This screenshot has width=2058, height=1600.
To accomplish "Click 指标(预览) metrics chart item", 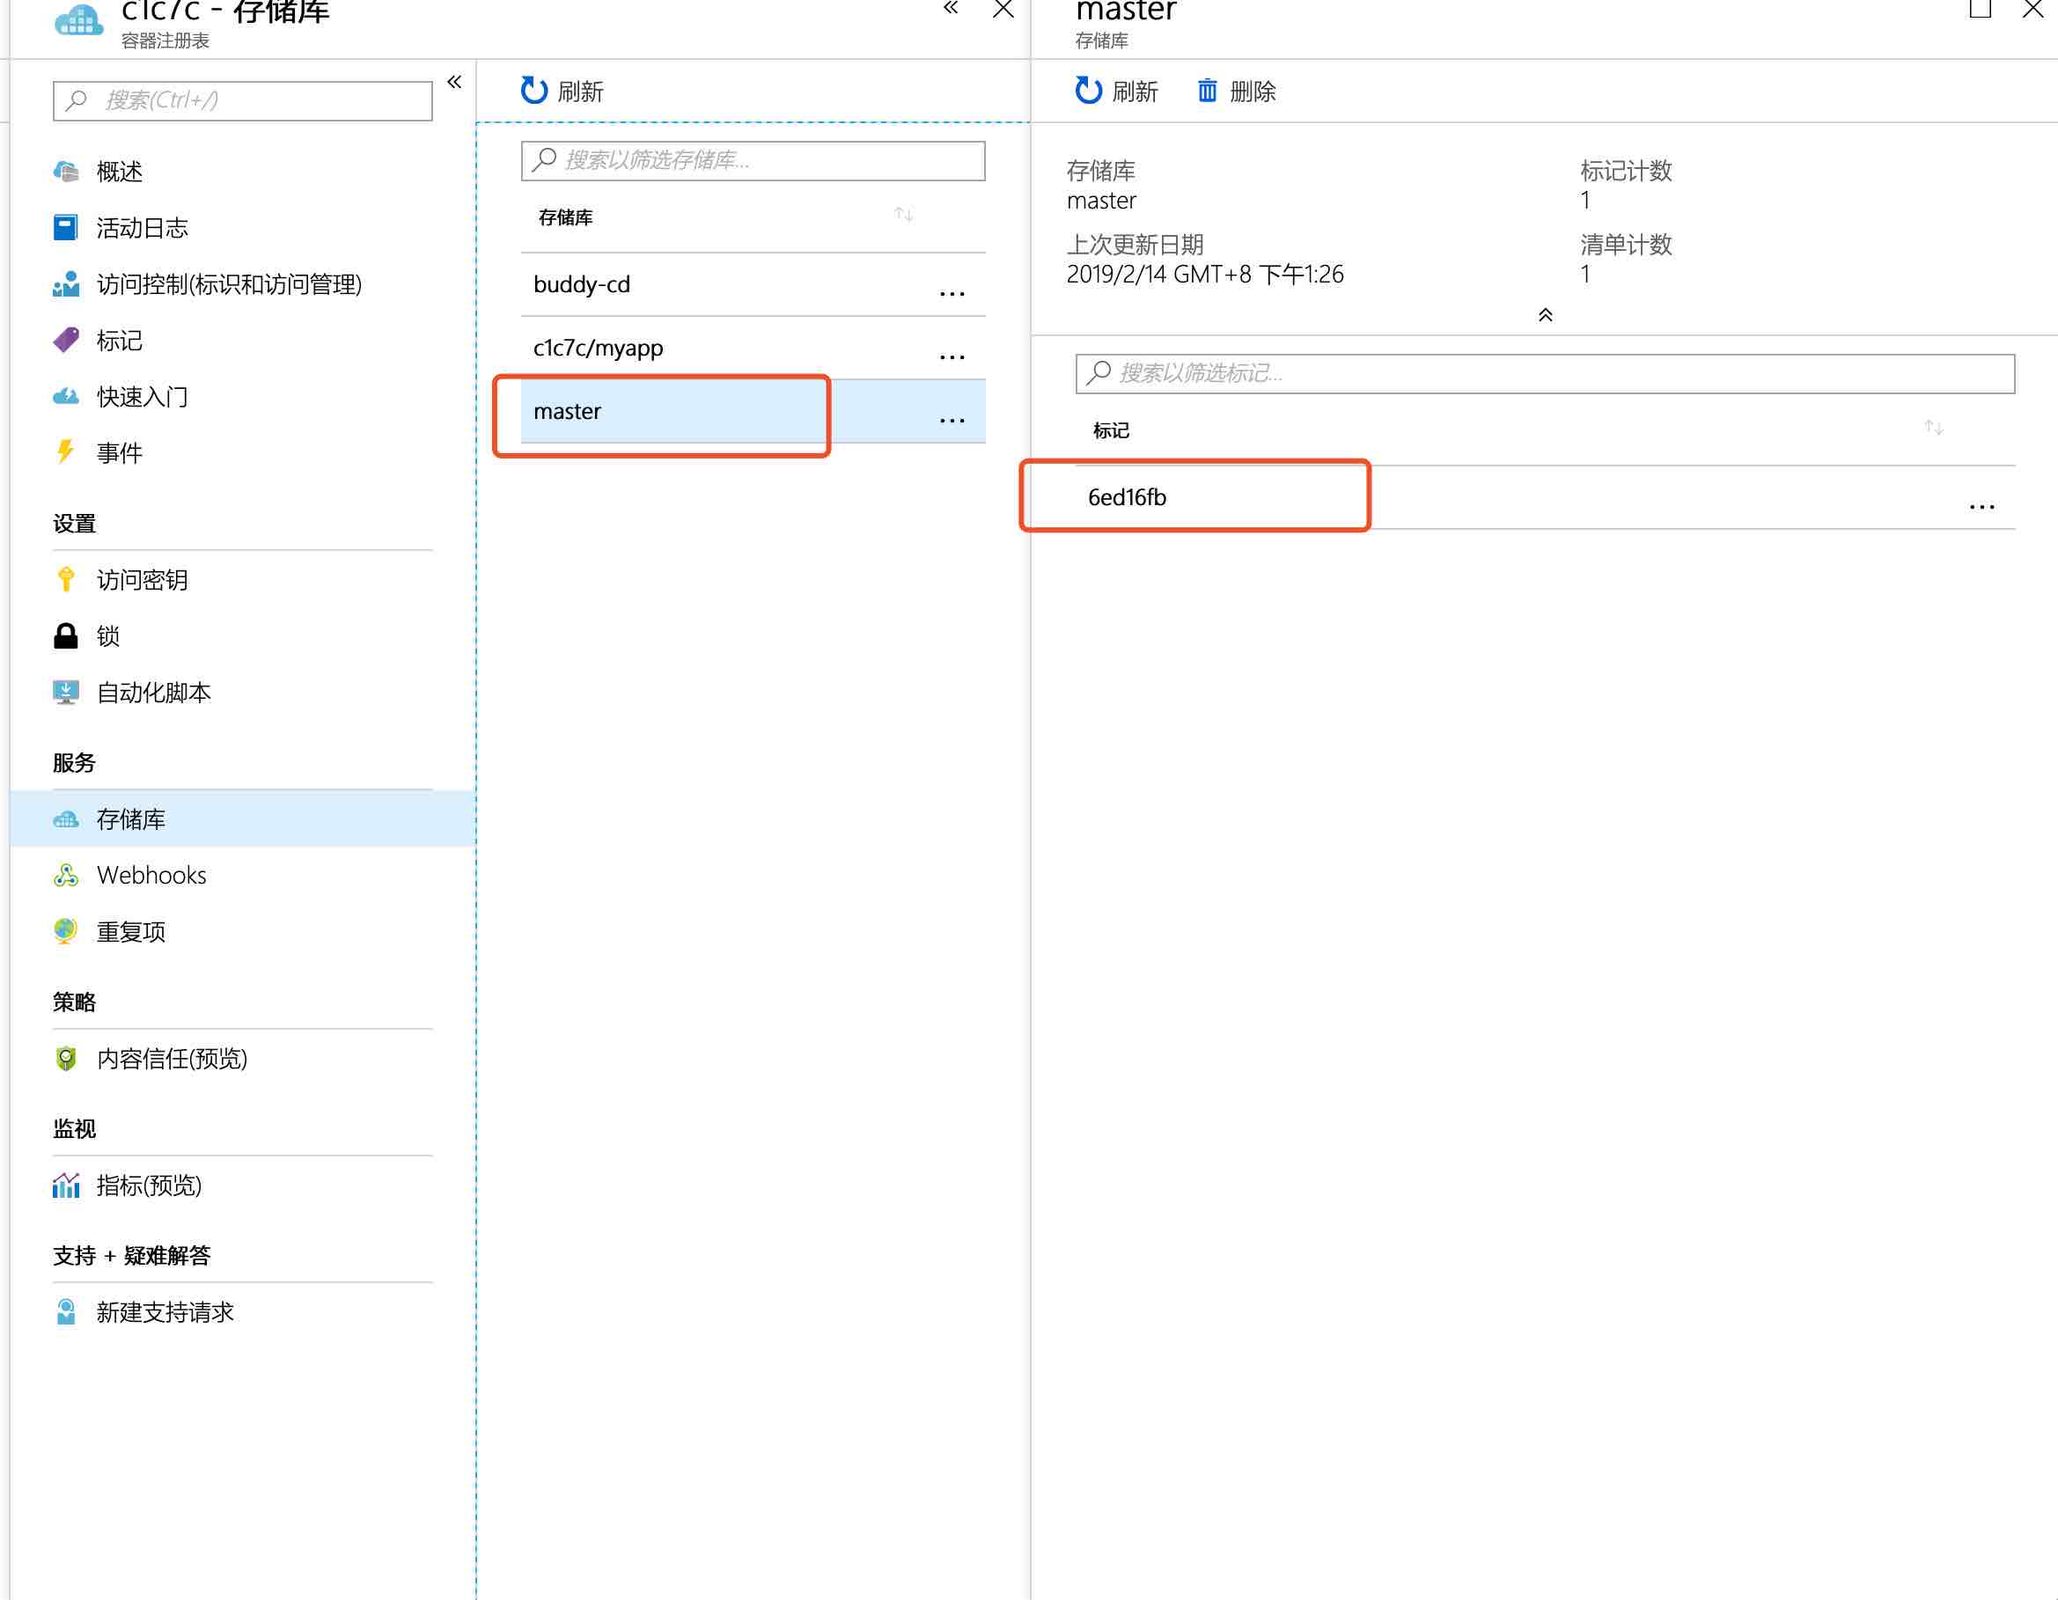I will [149, 1185].
